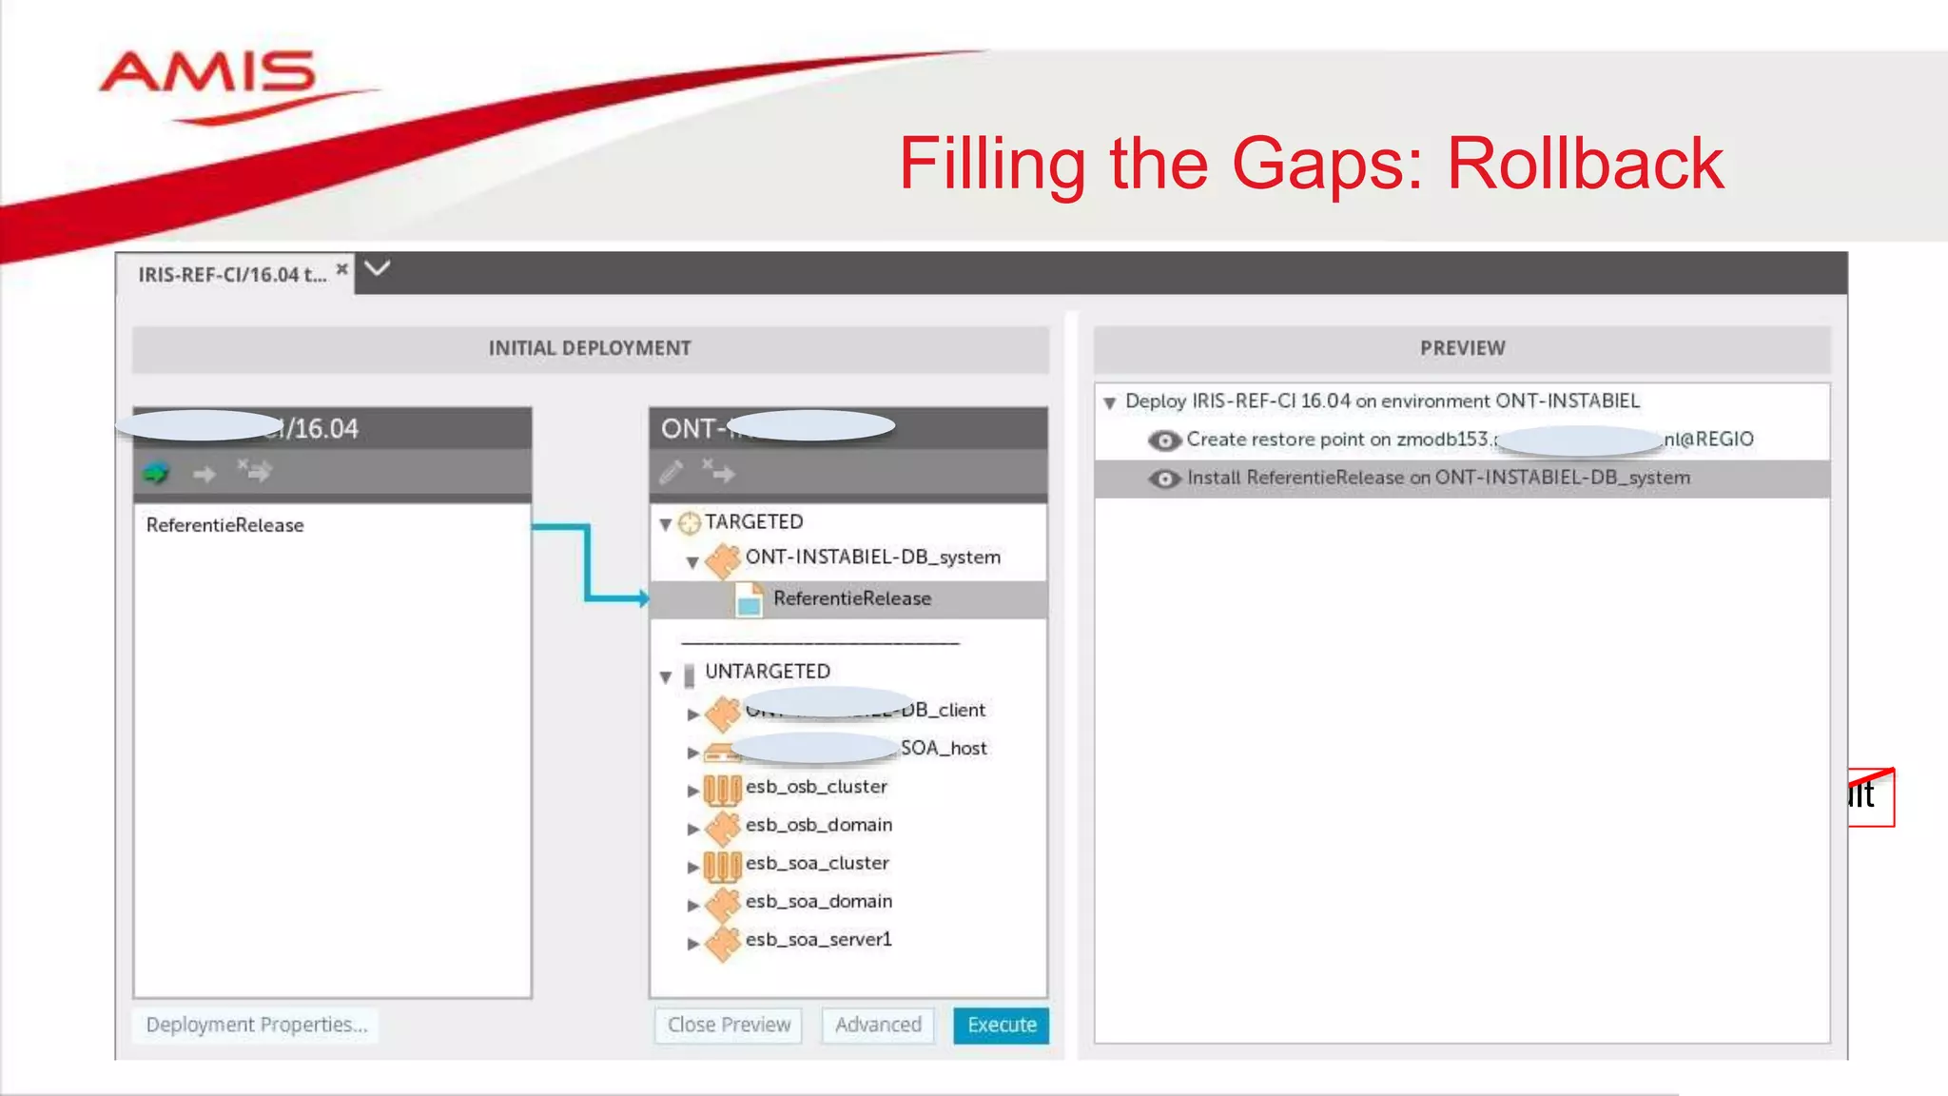Viewport: 1948px width, 1096px height.
Task: Click the esb_soa_cluster cluster icon
Action: click(723, 865)
